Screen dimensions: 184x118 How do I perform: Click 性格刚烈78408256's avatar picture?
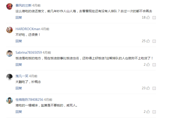click(x=9, y=100)
